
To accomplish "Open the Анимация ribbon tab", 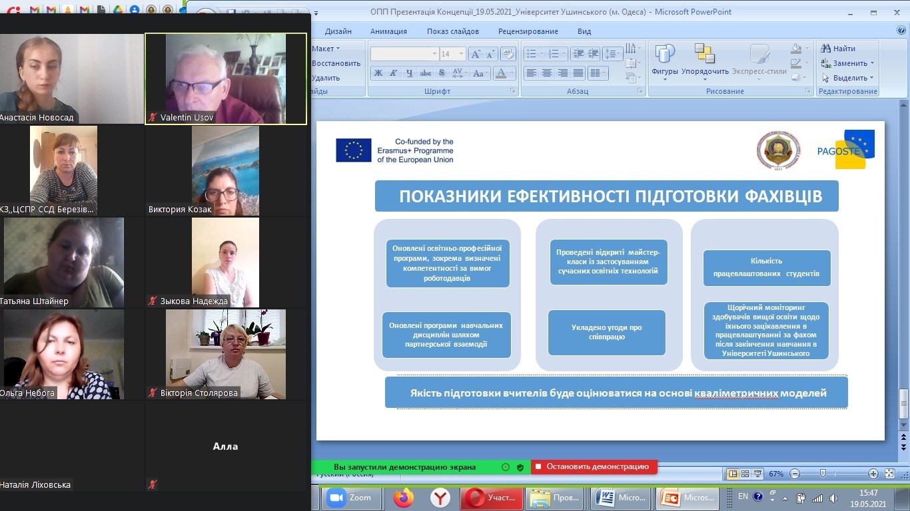I will 388,31.
